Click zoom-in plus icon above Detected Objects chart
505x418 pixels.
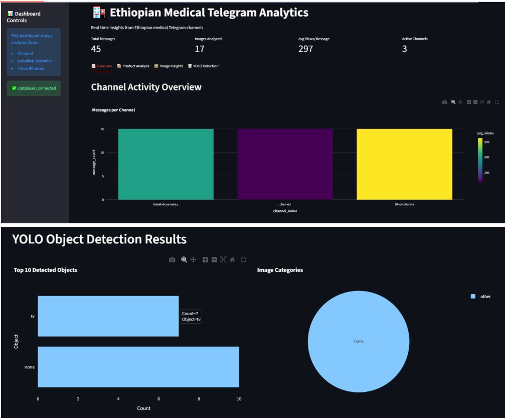tap(205, 259)
